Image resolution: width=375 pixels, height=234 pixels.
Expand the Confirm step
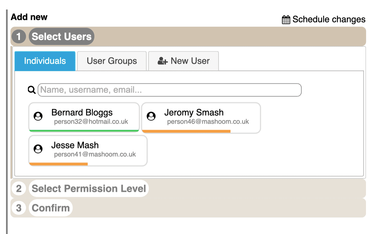[51, 208]
